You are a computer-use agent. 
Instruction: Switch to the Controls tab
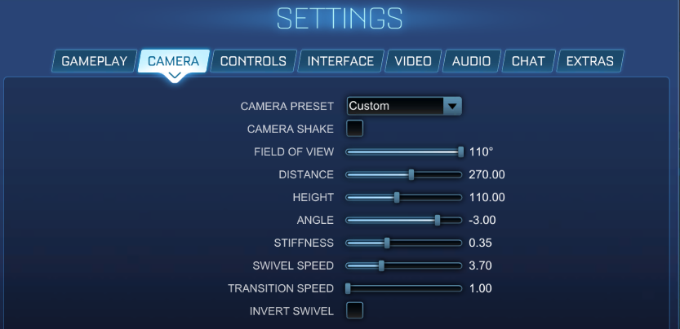[253, 61]
